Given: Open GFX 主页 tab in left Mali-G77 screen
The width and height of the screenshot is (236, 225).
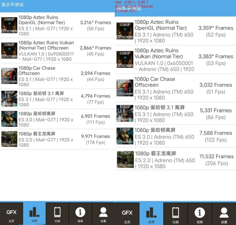Looking at the screenshot, I should pyautogui.click(x=12, y=213).
